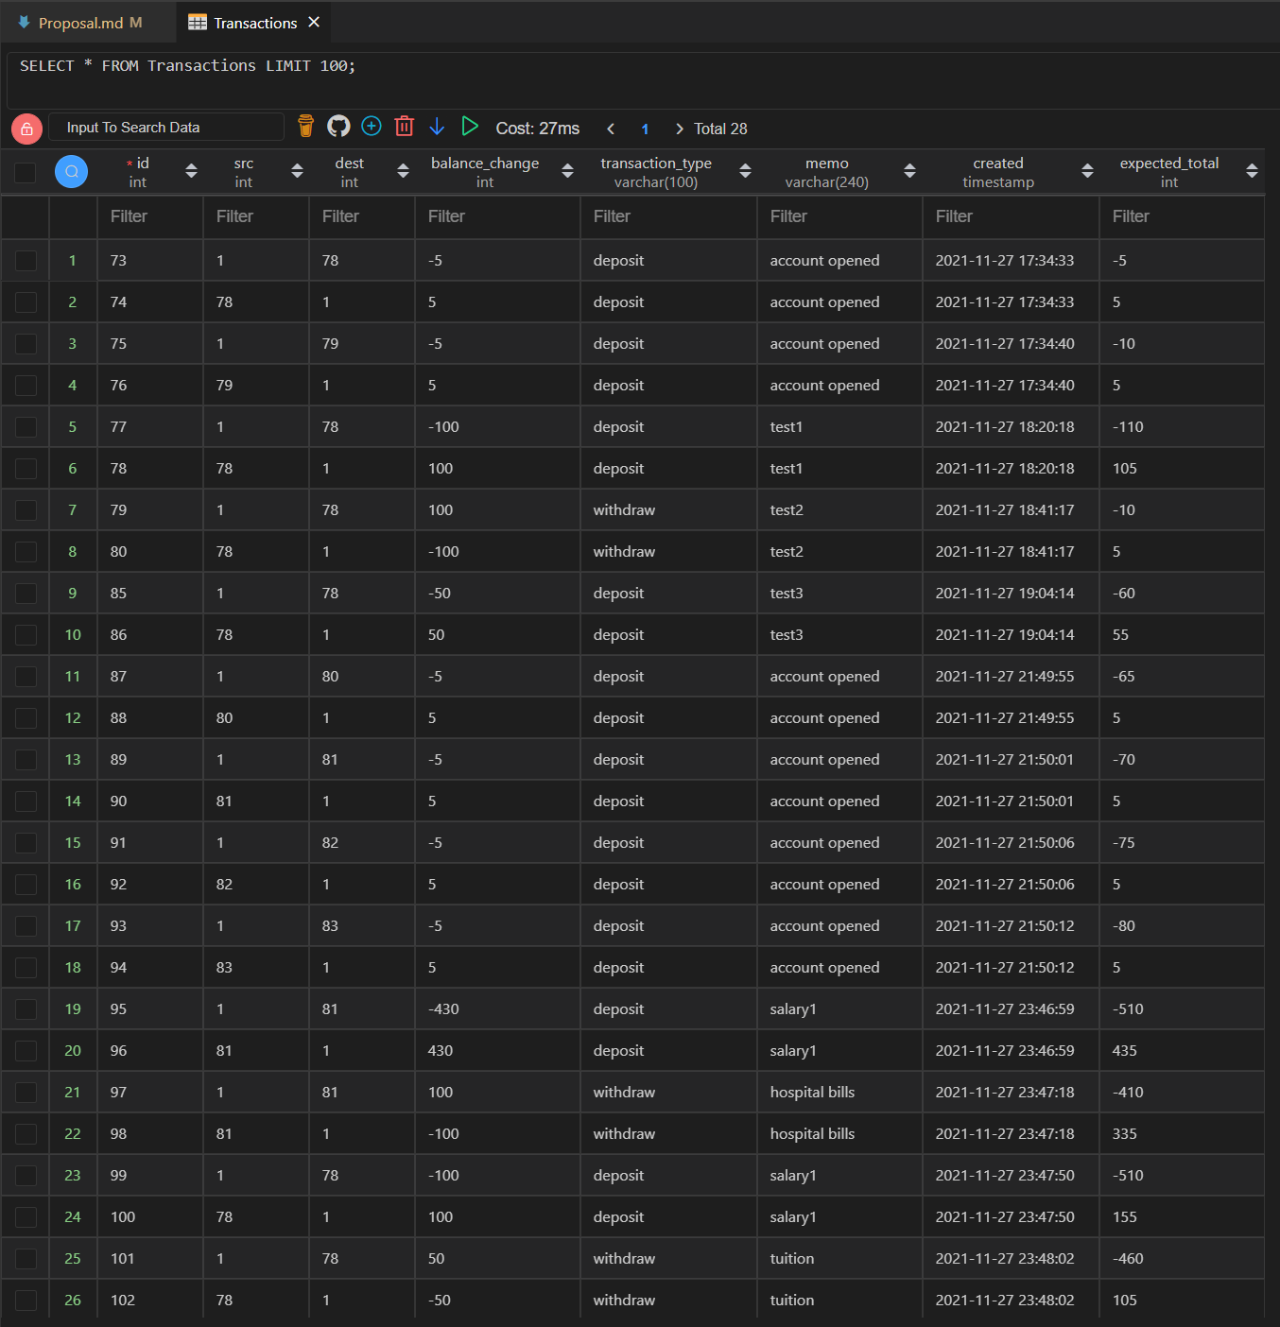
Task: Toggle sorting on the created timestamp column
Action: pyautogui.click(x=1087, y=171)
